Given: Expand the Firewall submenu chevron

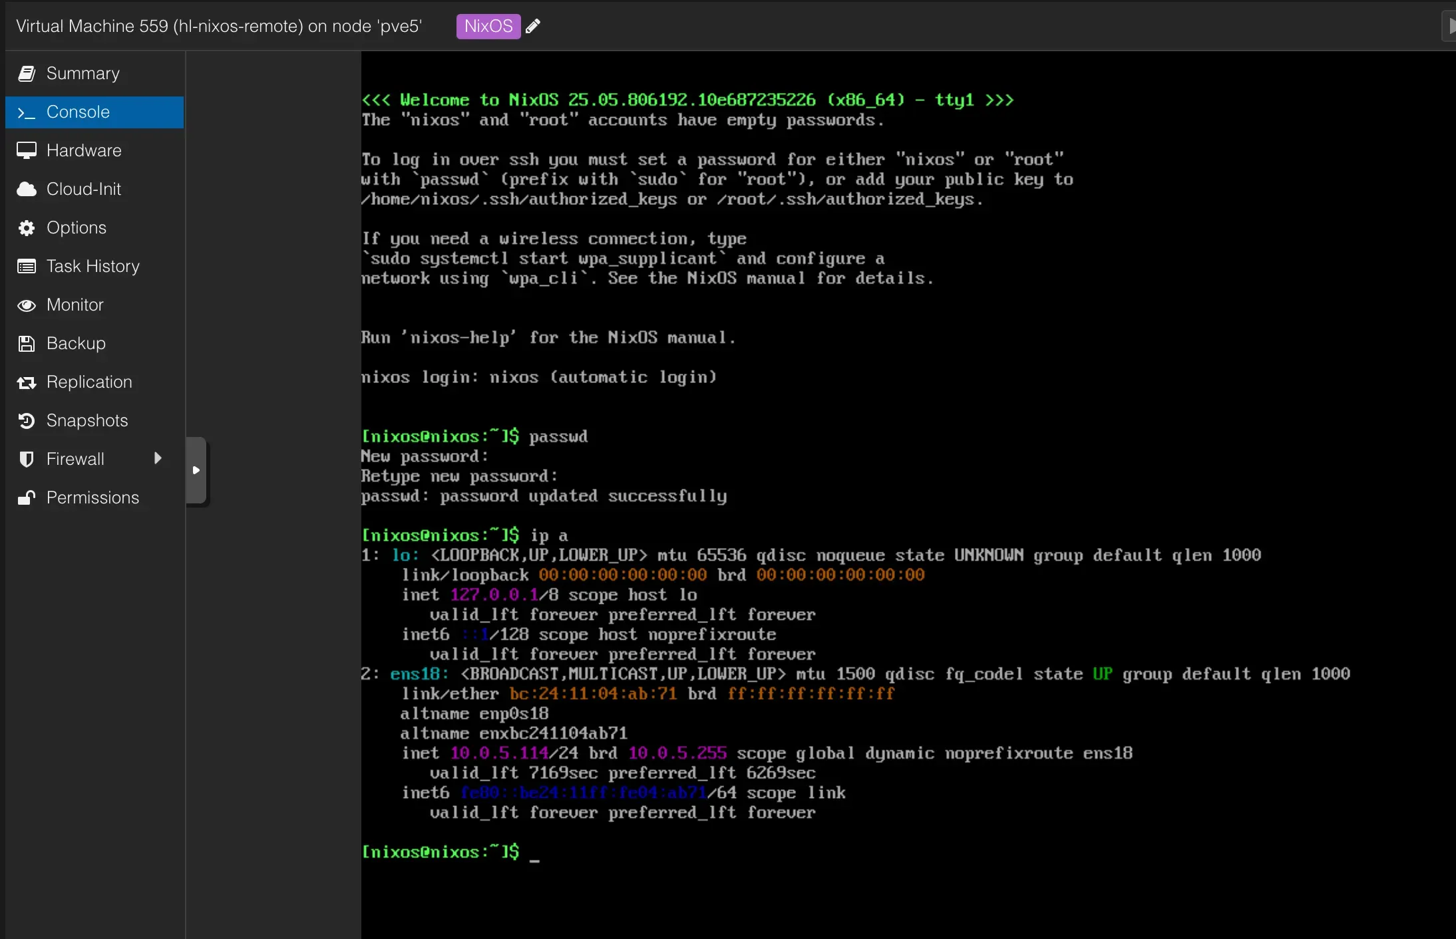Looking at the screenshot, I should pyautogui.click(x=158, y=458).
